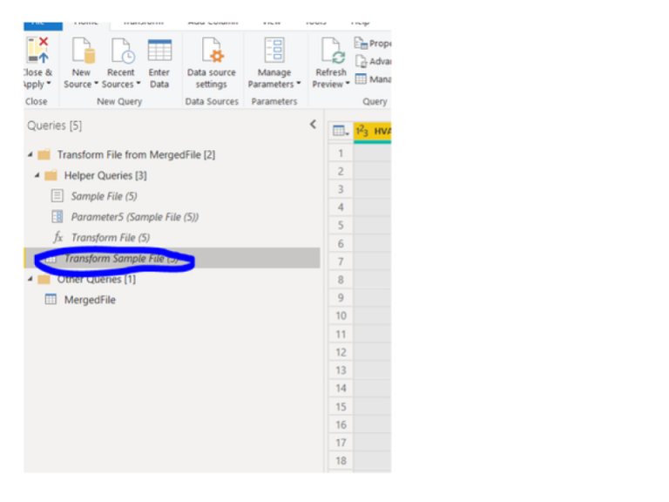This screenshot has height=502, width=669.
Task: Select row number 14
Action: tap(341, 388)
